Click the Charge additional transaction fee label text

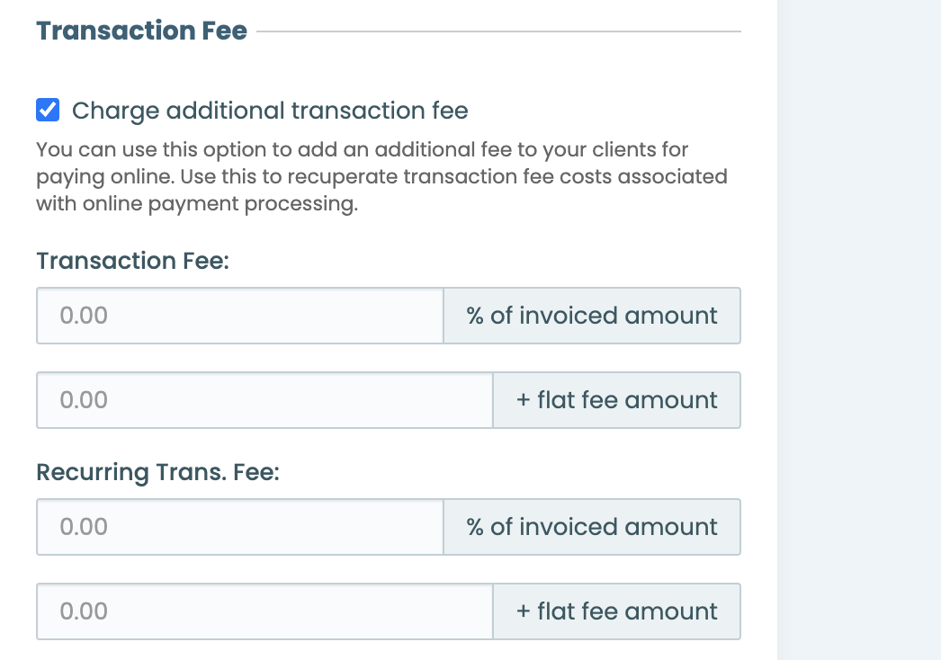coord(271,110)
